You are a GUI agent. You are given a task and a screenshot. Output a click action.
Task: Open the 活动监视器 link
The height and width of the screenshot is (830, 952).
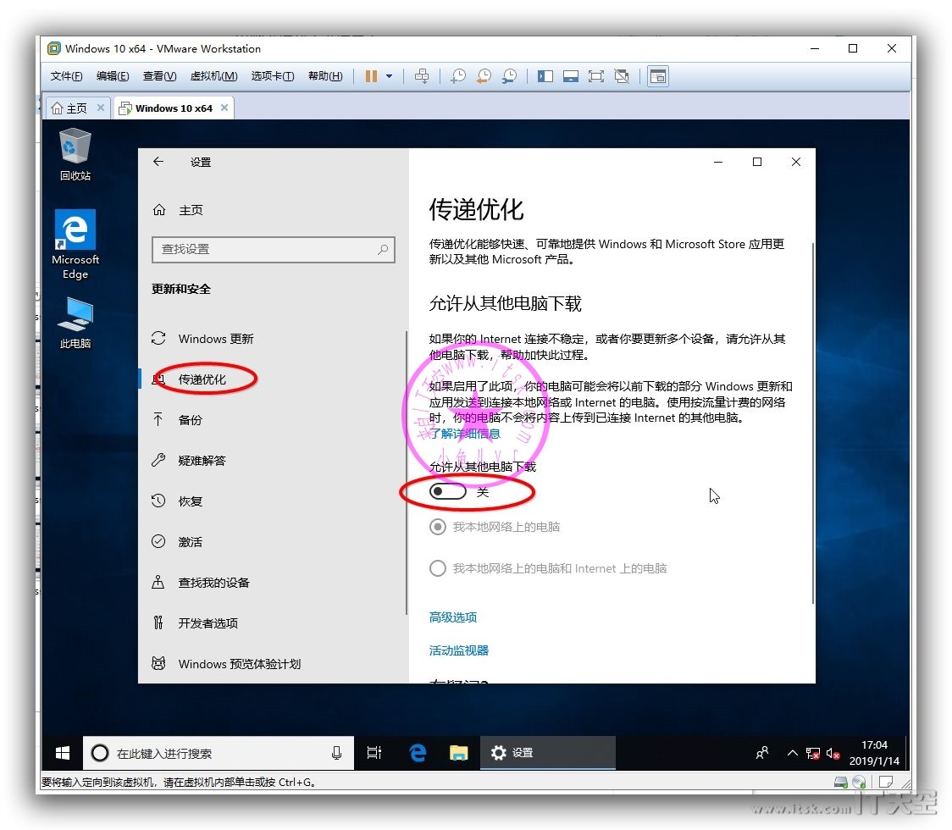(459, 651)
